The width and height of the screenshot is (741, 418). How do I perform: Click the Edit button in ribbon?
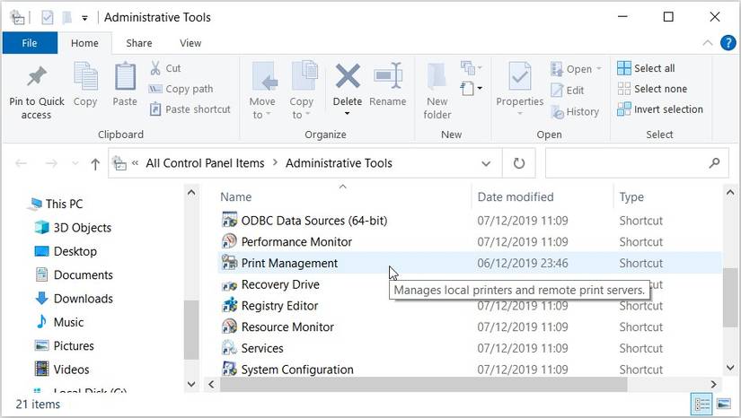[x=568, y=90]
